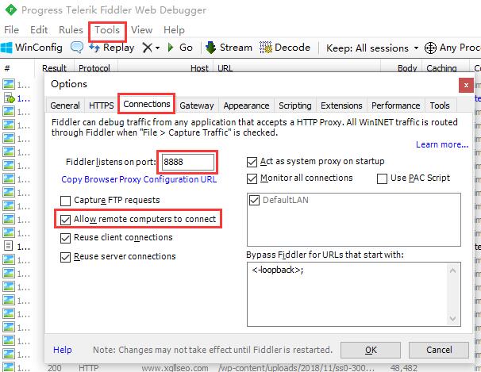Open the Appearance tab

click(x=246, y=105)
